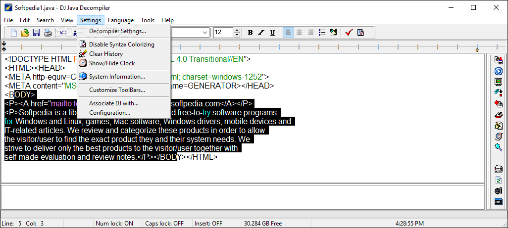Open the Search menu
This screenshot has width=508, height=228.
coord(45,20)
